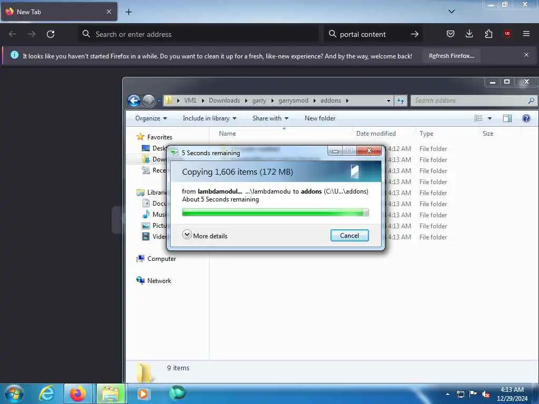Go forward in Explorer window
The image size is (539, 404).
click(148, 100)
